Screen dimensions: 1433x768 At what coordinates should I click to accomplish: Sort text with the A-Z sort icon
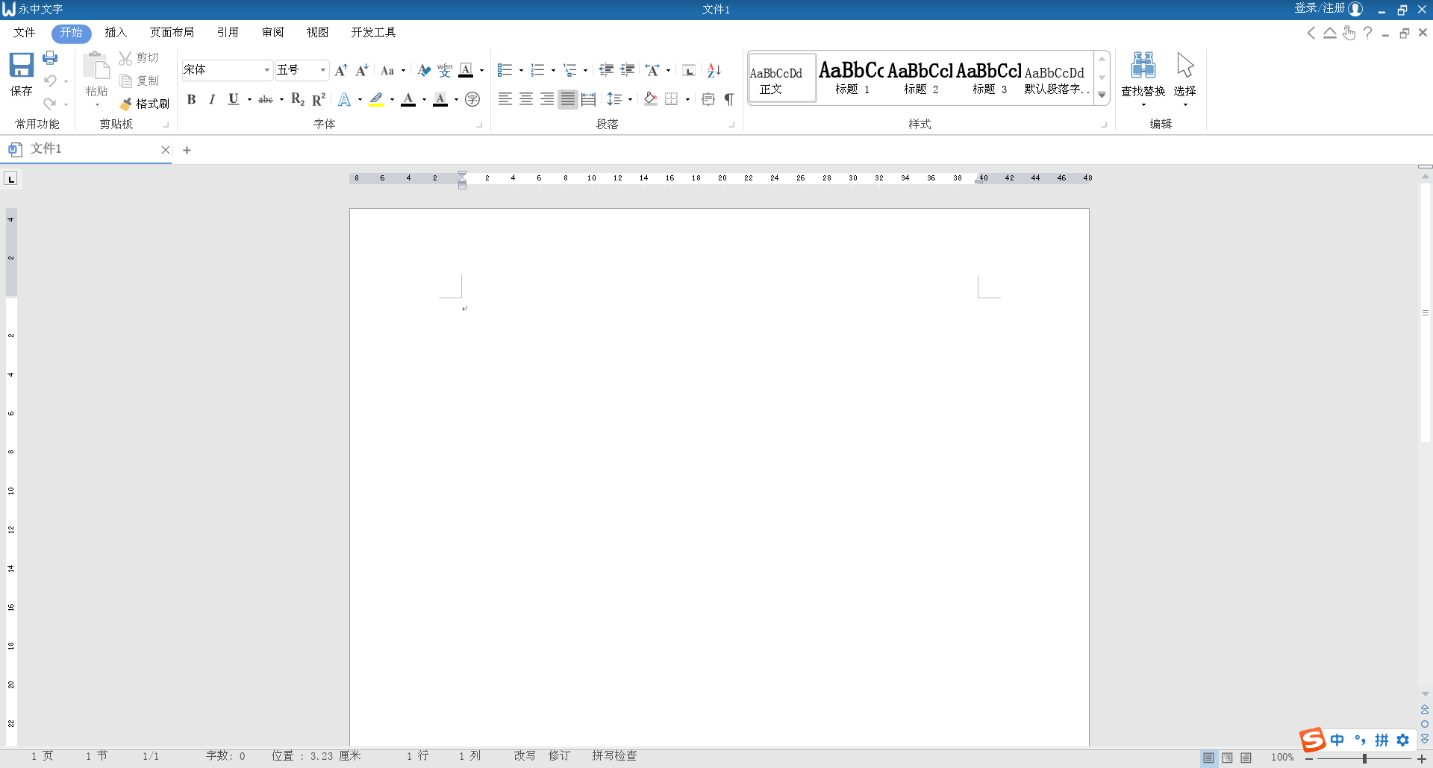click(714, 69)
